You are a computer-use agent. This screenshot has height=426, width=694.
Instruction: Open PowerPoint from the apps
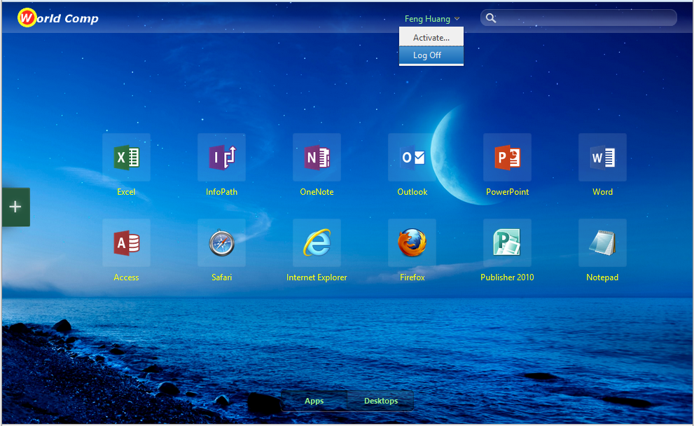coord(507,158)
